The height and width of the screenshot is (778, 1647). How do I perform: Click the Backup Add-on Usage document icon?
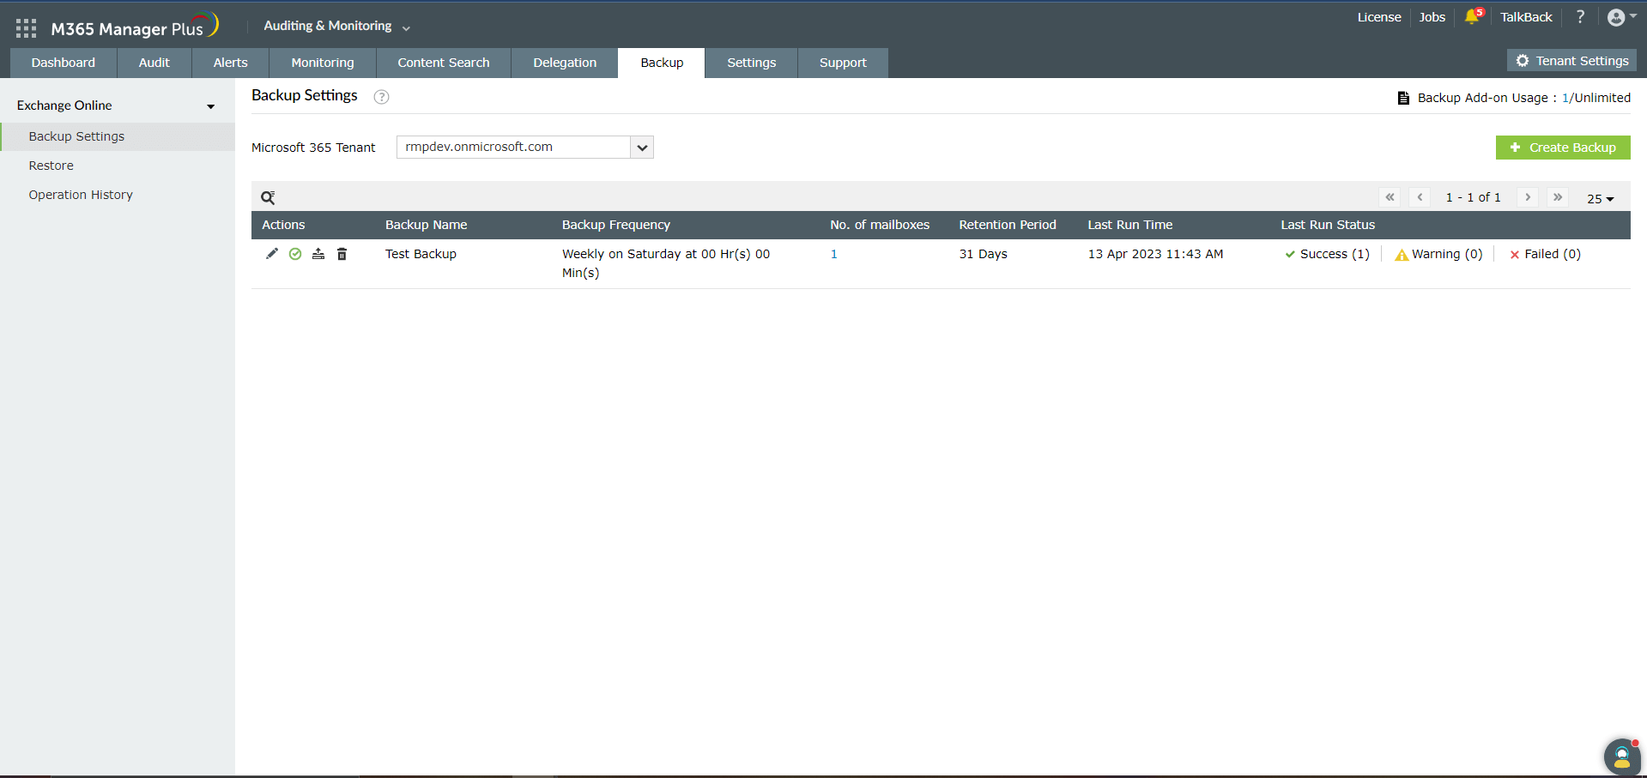pos(1403,98)
